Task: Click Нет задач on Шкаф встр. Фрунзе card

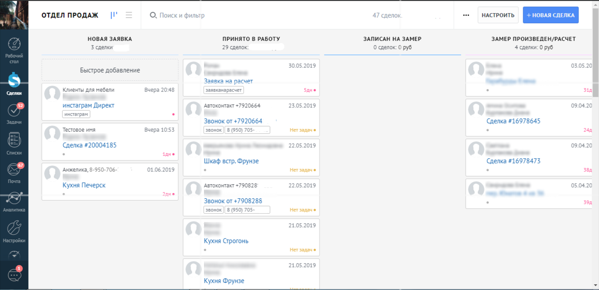Action: pos(303,170)
